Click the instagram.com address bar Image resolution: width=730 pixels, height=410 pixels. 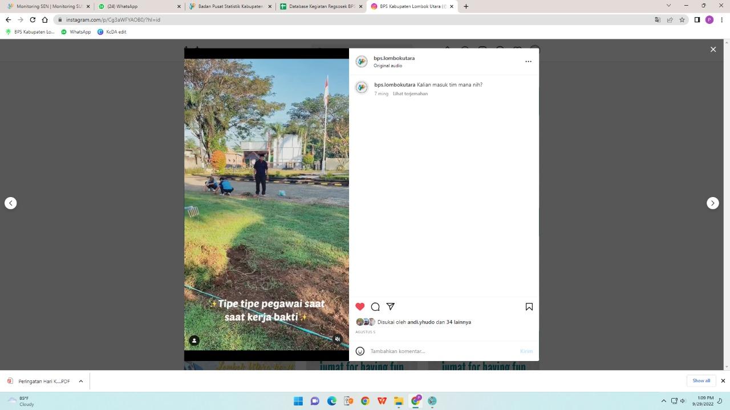pyautogui.click(x=354, y=19)
